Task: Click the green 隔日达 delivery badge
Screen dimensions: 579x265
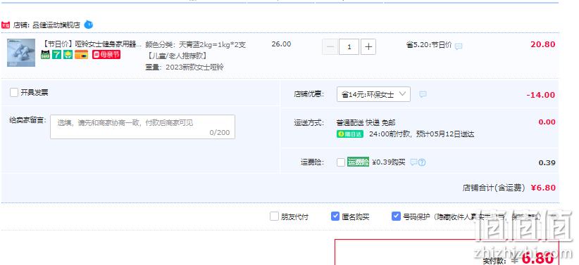Action: (349, 134)
